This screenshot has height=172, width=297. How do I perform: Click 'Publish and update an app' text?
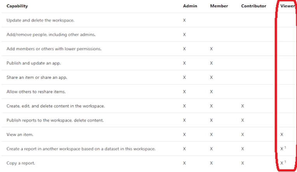click(x=33, y=63)
